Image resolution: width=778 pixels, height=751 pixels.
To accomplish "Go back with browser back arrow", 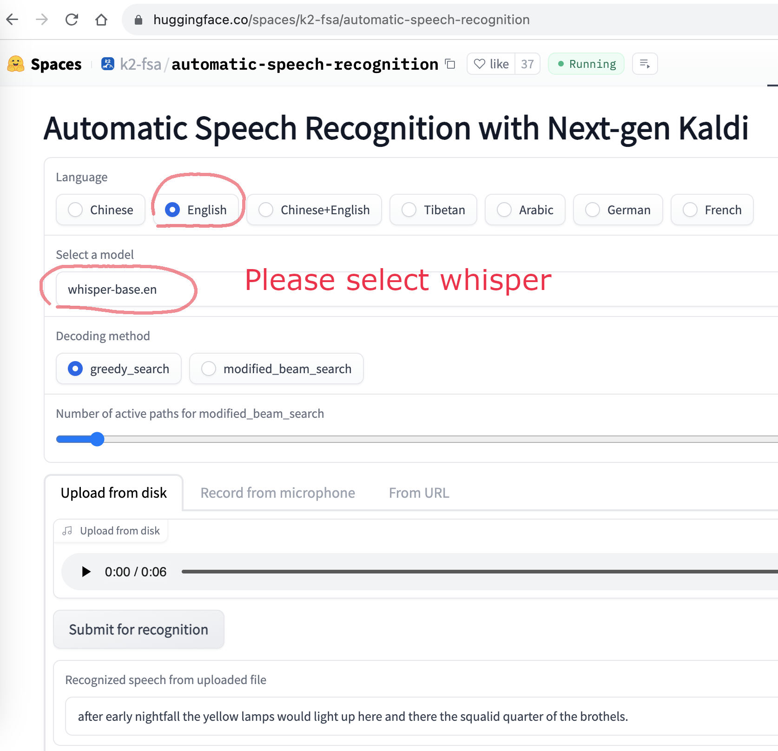I will tap(13, 20).
